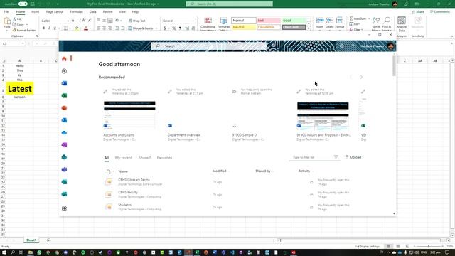Select the Sheet1 tab in Excel
This screenshot has height=256, width=455.
(31, 240)
